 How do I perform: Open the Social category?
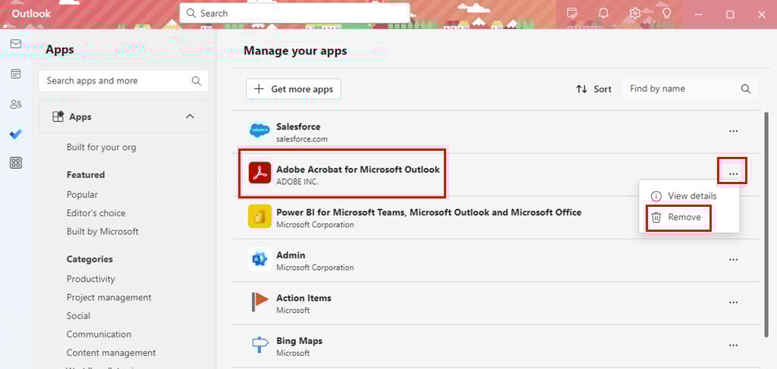coord(78,315)
